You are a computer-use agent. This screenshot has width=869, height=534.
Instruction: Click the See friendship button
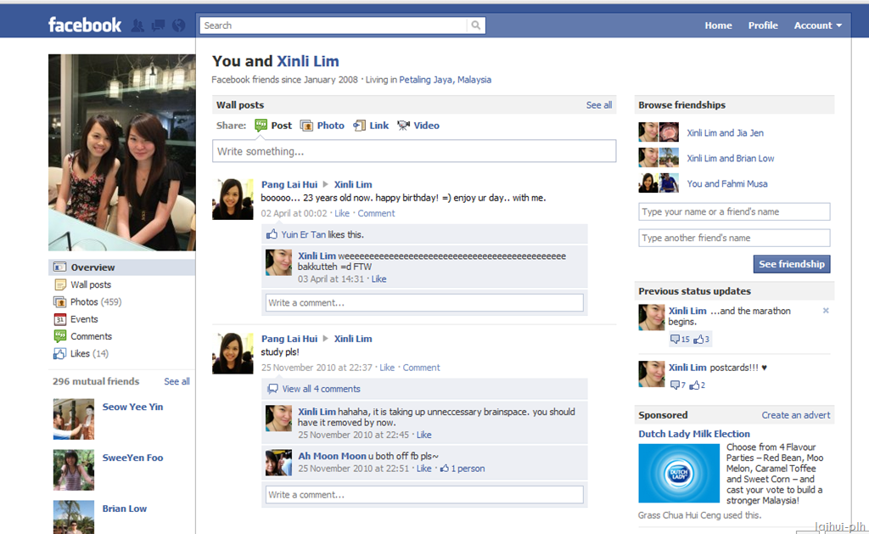[792, 265]
